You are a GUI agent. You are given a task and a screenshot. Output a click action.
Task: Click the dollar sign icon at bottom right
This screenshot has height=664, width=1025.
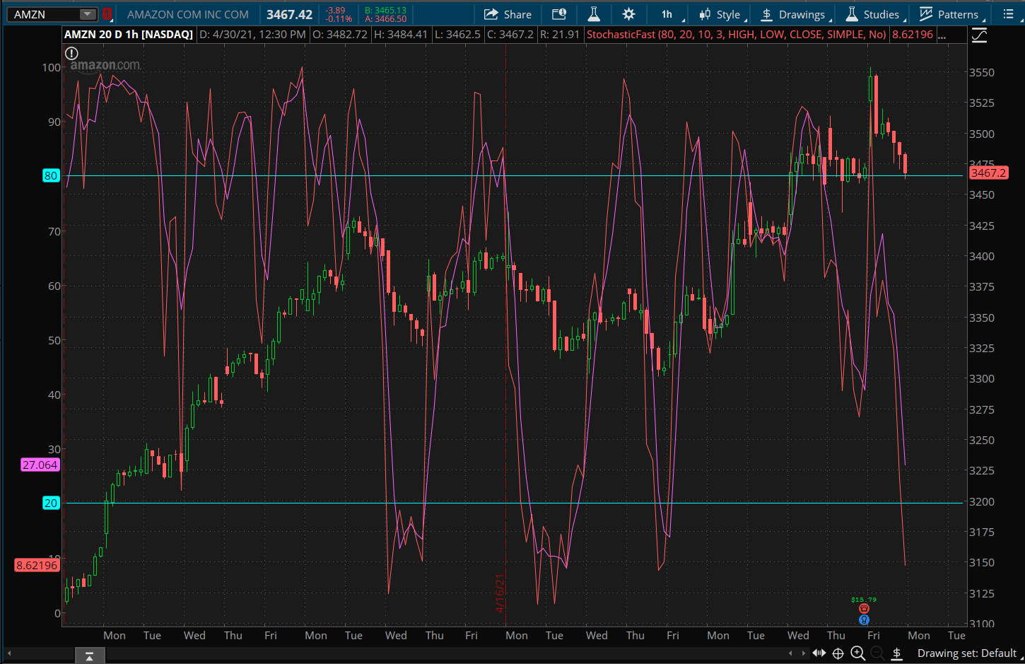coord(897,653)
